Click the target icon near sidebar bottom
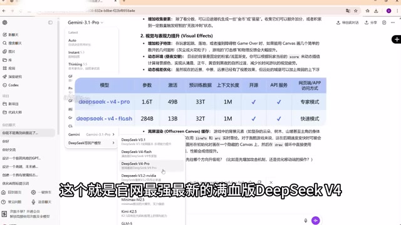Image resolution: width=401 pixels, height=225 pixels. click(33, 192)
